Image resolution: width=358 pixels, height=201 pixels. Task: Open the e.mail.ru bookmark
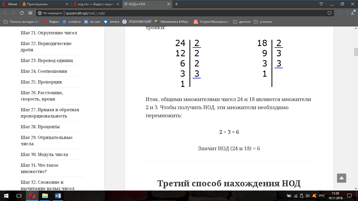pos(72,22)
